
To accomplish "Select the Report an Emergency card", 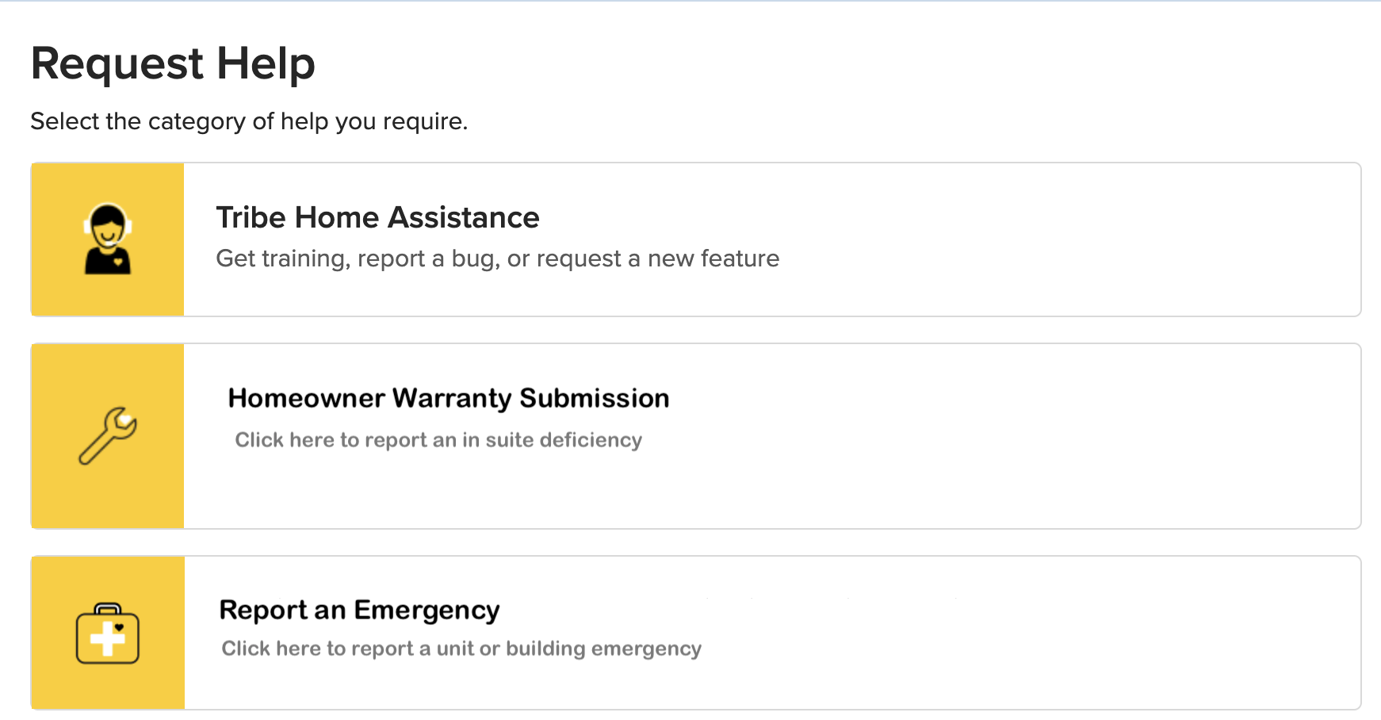I will 696,633.
